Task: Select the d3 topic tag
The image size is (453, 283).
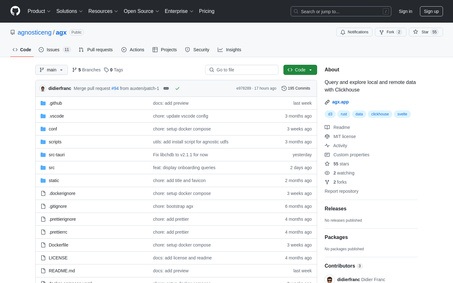Action: [x=330, y=114]
